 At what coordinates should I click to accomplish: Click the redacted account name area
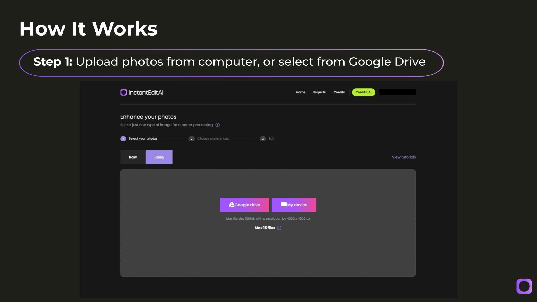coord(397,92)
